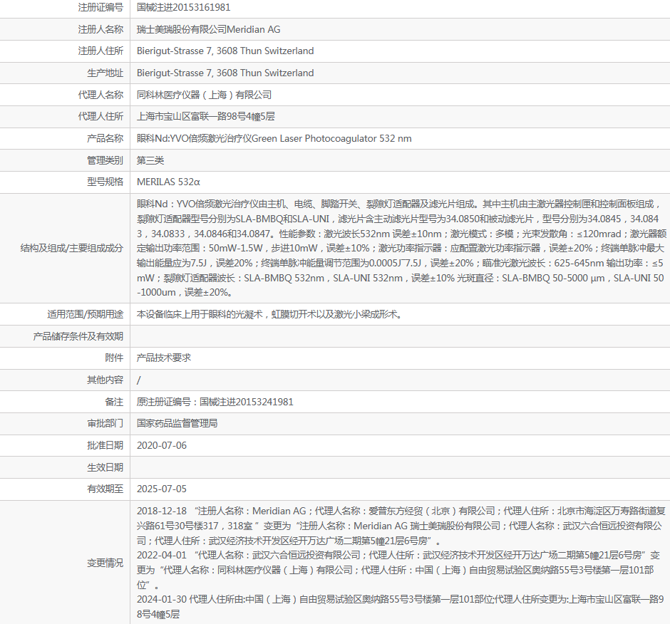The height and width of the screenshot is (624, 670).
Task: Click the 有效期至 label
Action: (x=105, y=489)
